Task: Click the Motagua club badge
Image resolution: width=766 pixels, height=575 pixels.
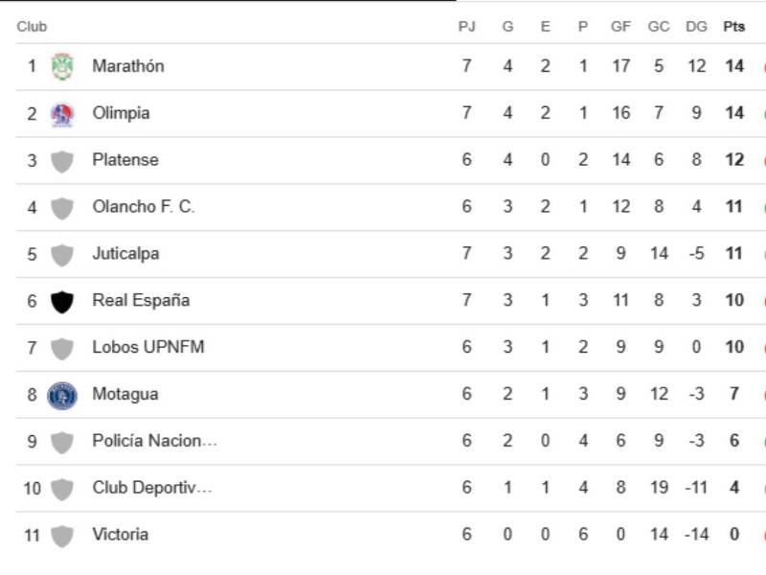Action: 62,393
